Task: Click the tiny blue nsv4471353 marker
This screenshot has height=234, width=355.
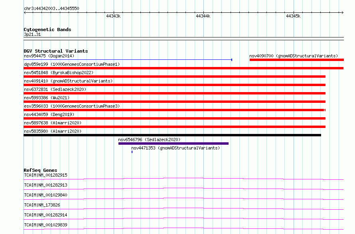Action: (x=132, y=152)
